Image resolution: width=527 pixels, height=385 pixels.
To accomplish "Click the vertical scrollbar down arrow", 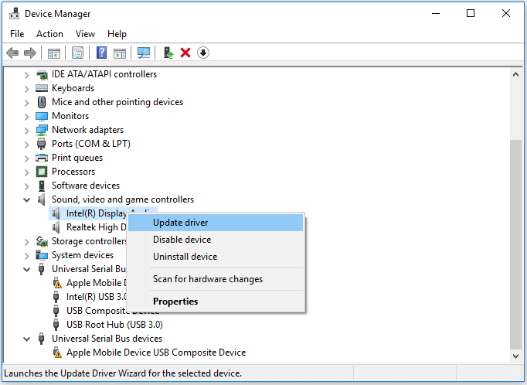I will (x=516, y=355).
